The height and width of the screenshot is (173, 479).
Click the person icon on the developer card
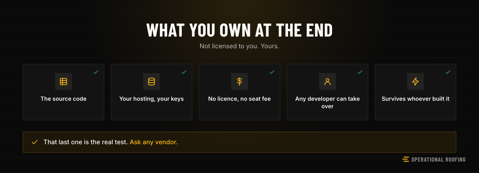point(328,82)
